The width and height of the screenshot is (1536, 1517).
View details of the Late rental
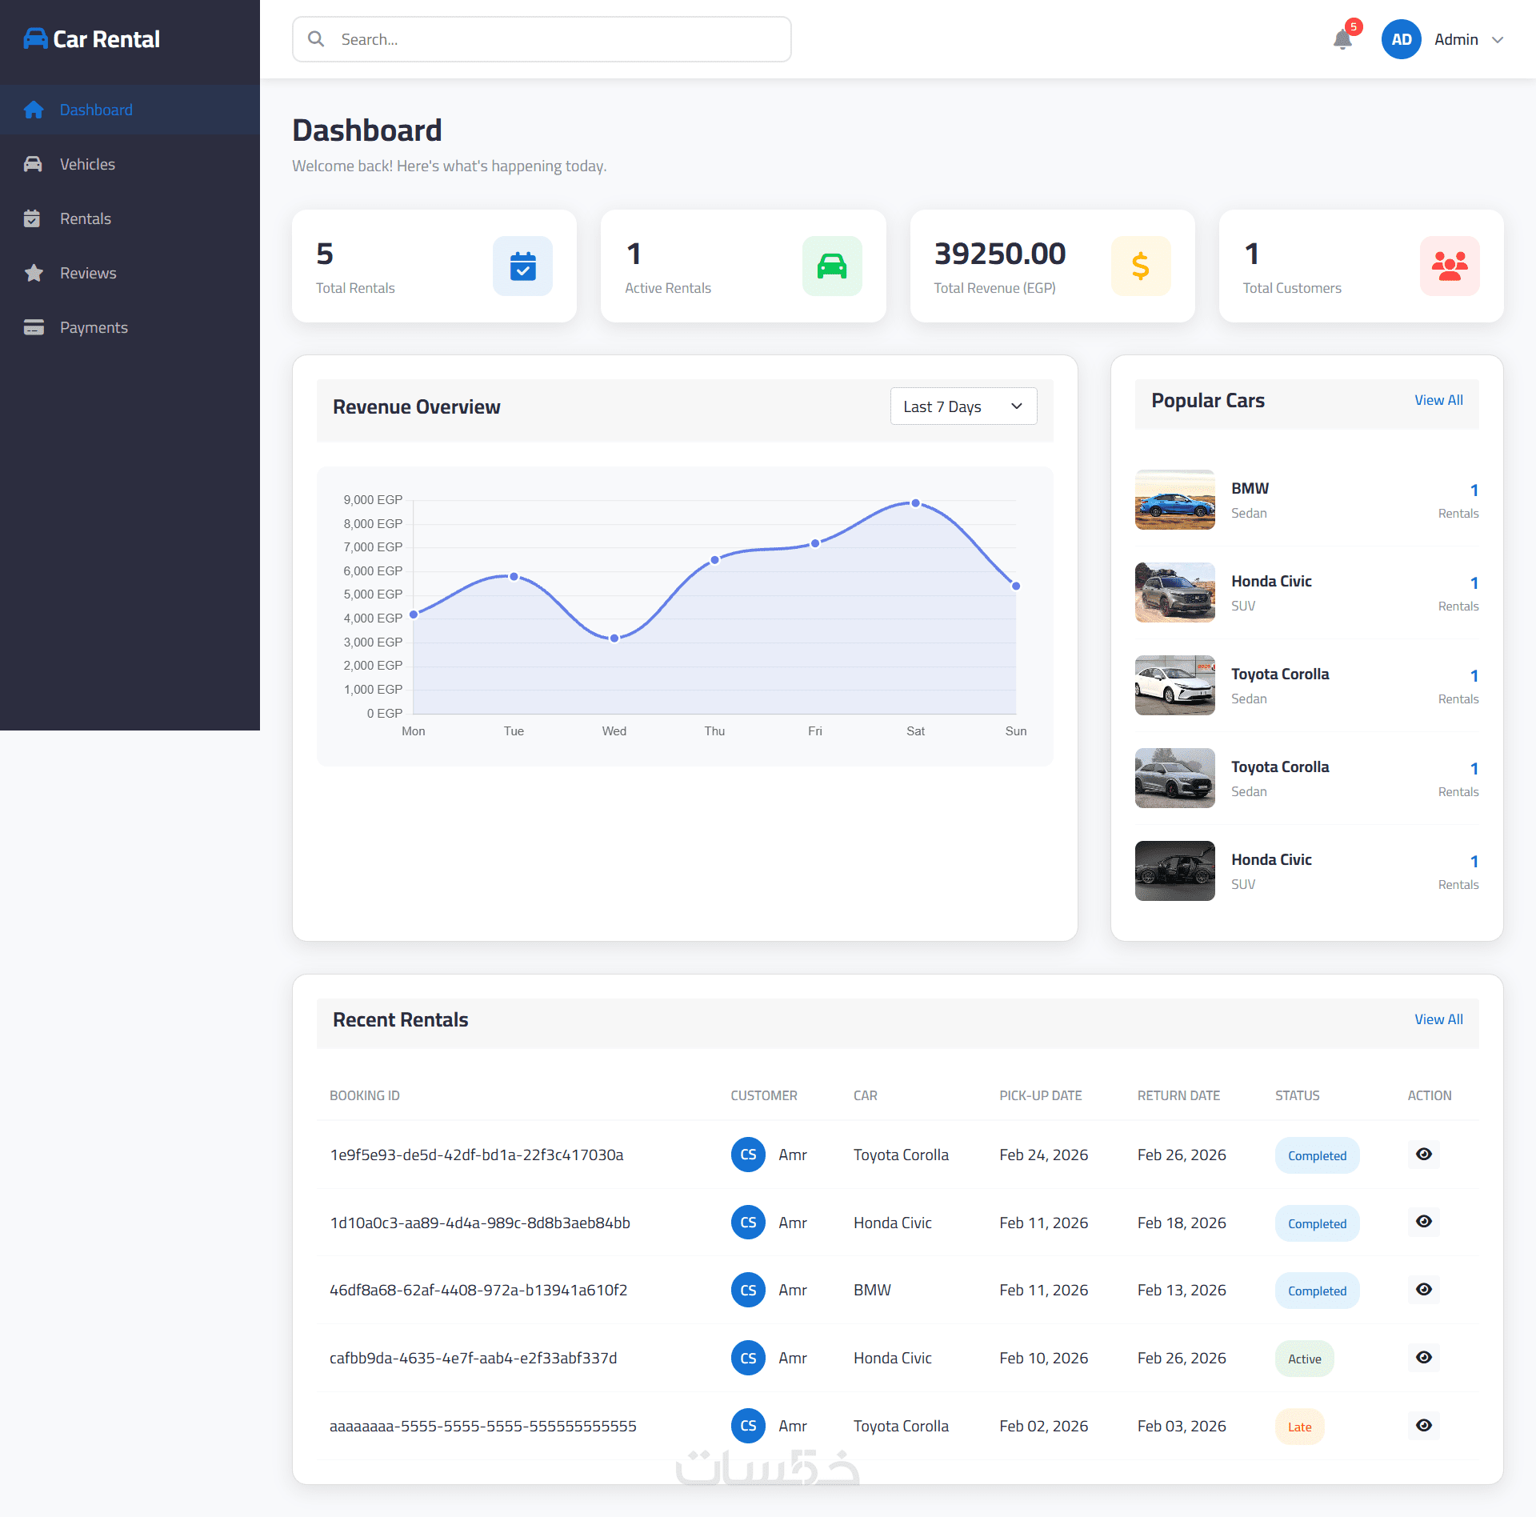click(1423, 1425)
